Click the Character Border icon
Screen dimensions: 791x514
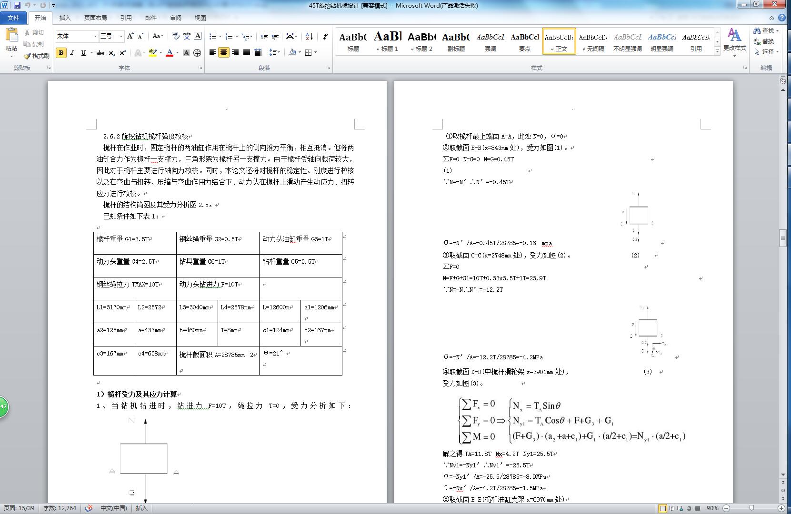point(198,36)
